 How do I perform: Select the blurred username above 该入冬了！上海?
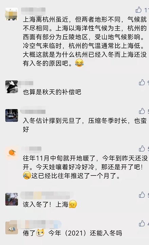[46, 195]
